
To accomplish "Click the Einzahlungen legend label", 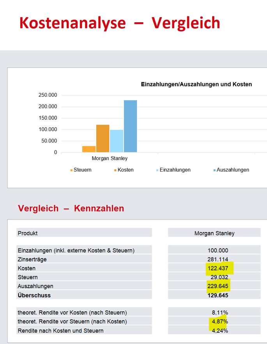I will click(175, 170).
